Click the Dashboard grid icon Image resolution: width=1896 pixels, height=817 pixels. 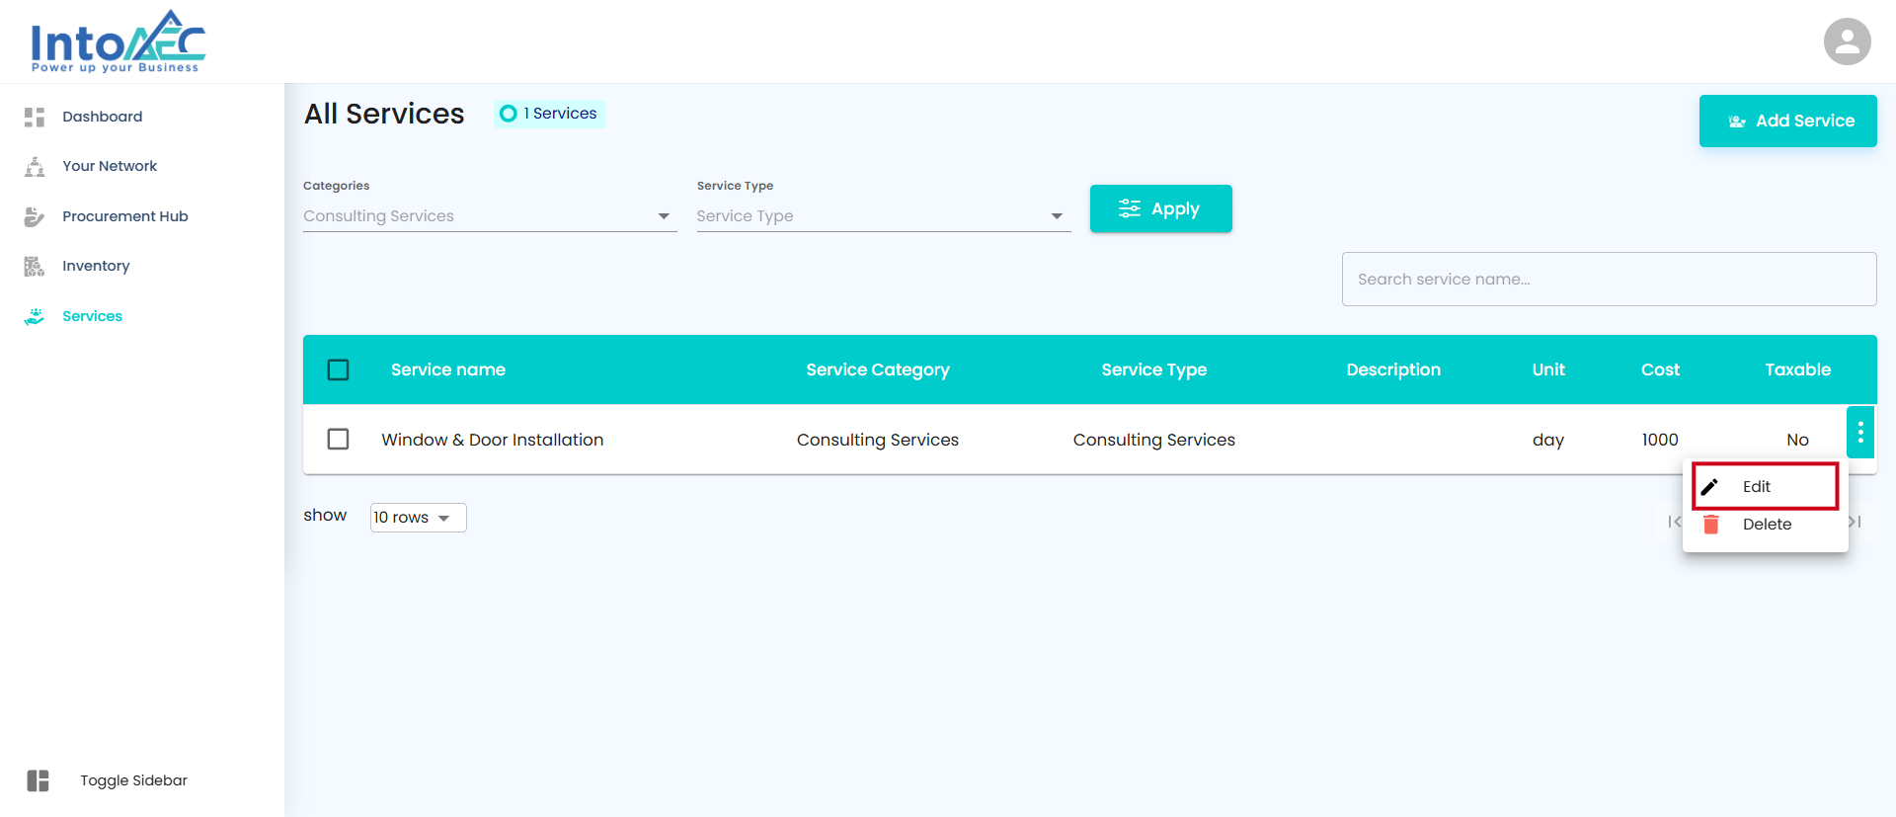click(35, 117)
